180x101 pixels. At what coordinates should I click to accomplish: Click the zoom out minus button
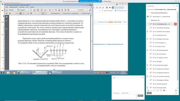(28, 13)
